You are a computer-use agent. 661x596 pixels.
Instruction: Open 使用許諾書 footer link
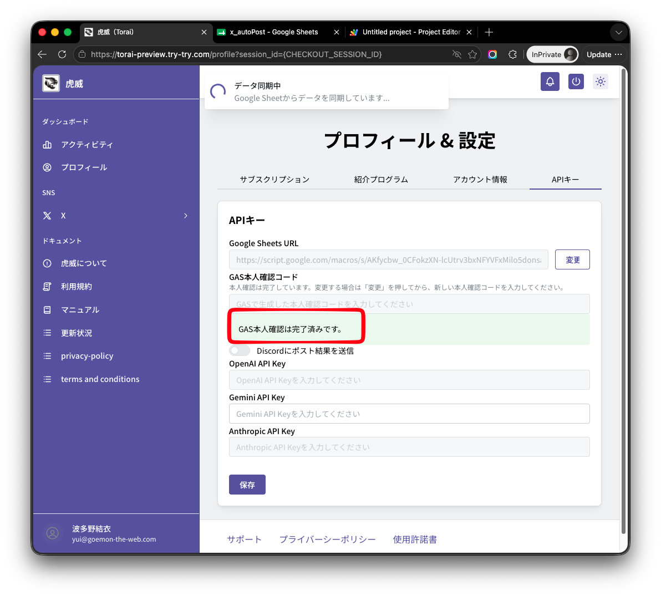415,539
